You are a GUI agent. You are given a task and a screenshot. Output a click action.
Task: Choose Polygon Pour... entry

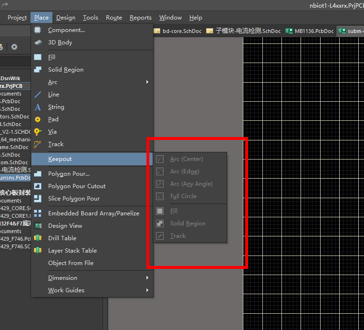coord(92,174)
